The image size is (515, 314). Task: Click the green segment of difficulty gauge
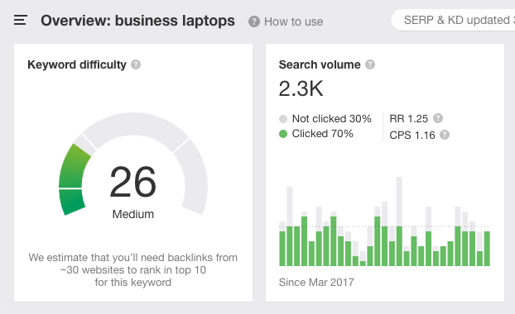pos(74,179)
